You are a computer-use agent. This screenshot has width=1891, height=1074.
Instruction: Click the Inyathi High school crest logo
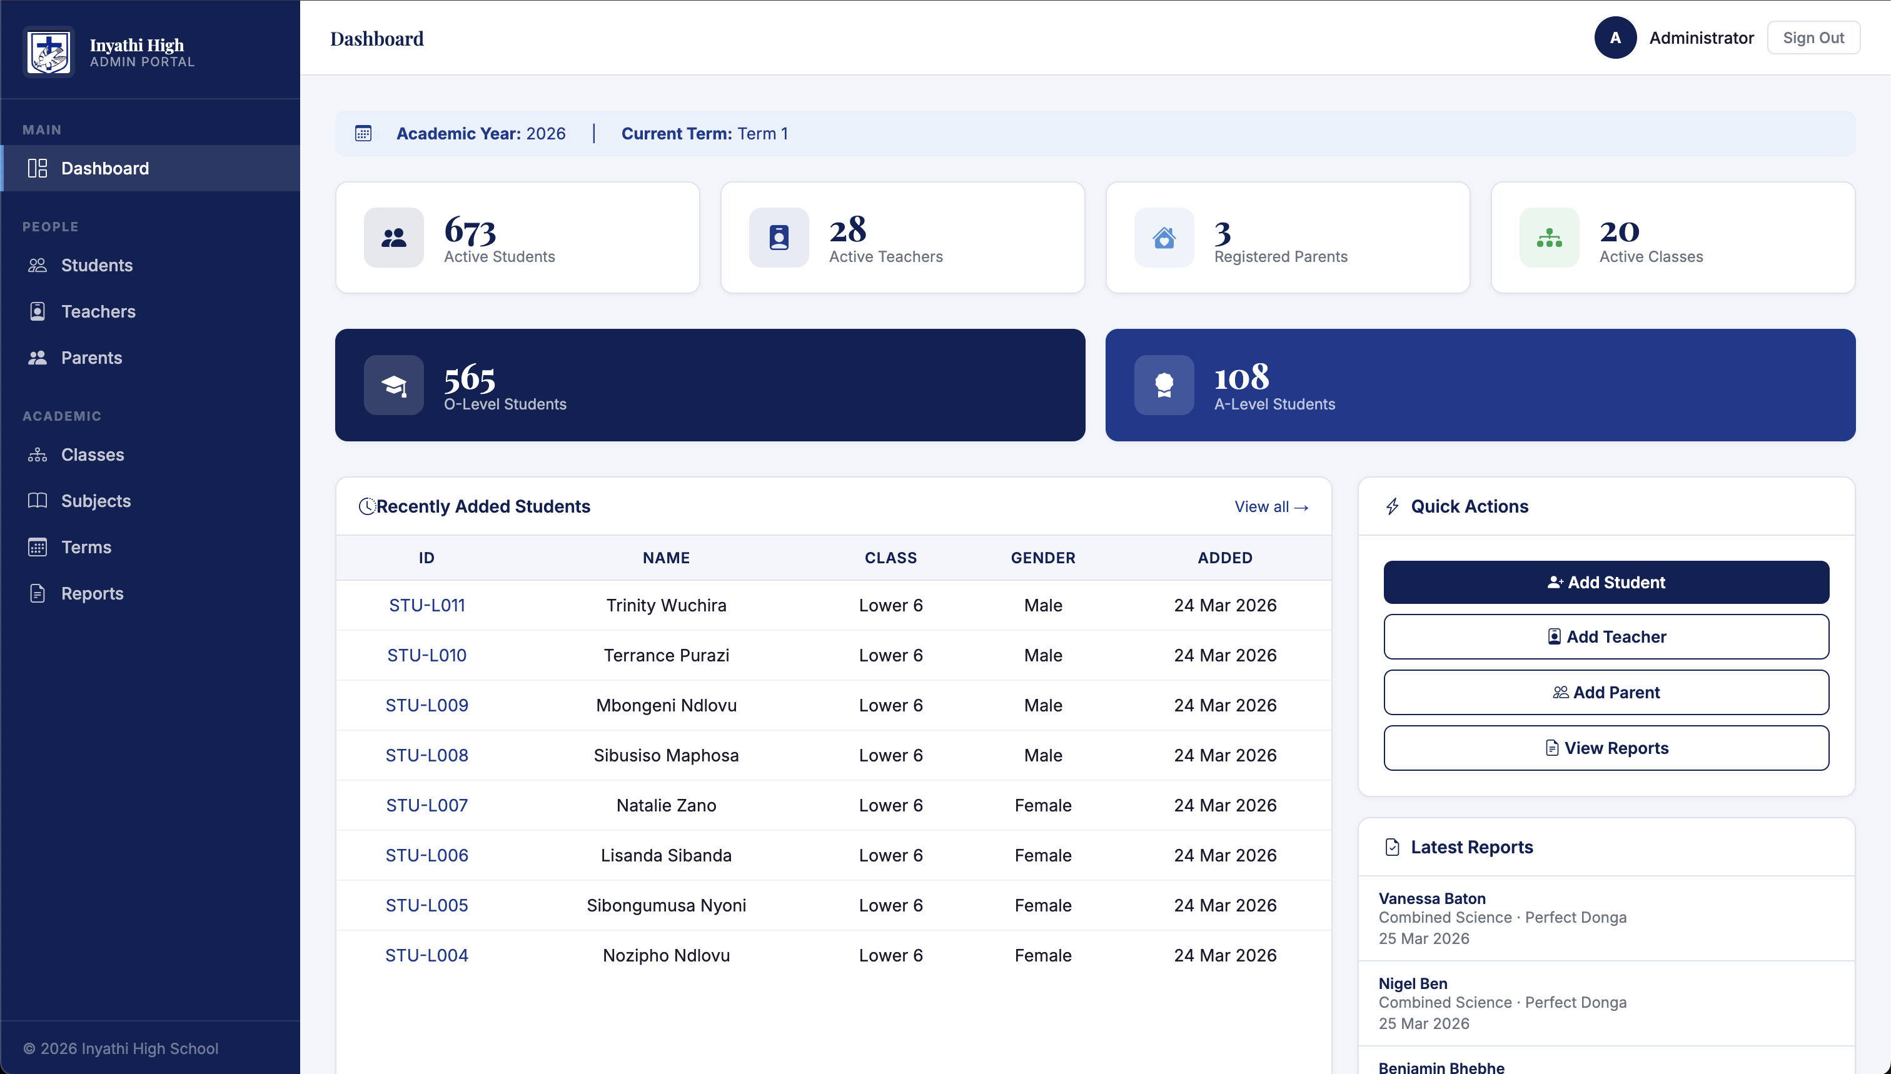[x=49, y=52]
